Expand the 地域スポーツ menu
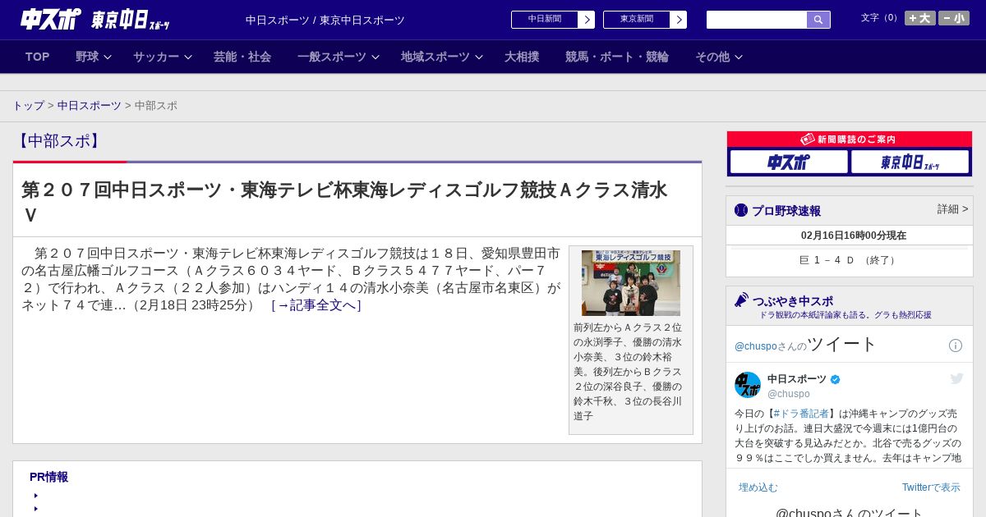This screenshot has width=986, height=517. coord(442,57)
